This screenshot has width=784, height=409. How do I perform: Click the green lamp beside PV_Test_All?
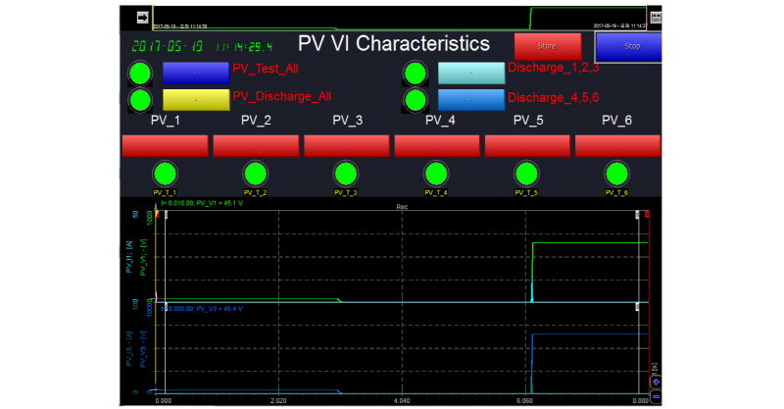pyautogui.click(x=141, y=74)
